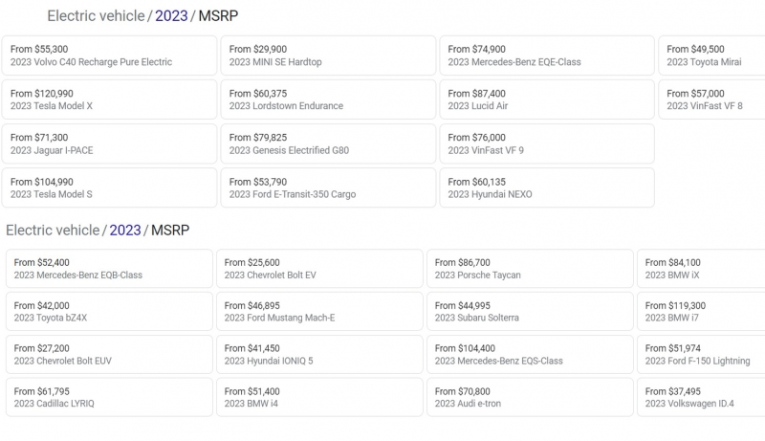This screenshot has width=765, height=441.
Task: Select the 2023 MINI SE Hardtop card
Action: pyautogui.click(x=327, y=55)
